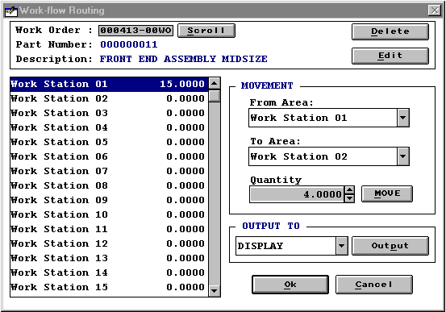Select Work Station 12 row in list
Viewport: 446px width, 312px height.
109,243
